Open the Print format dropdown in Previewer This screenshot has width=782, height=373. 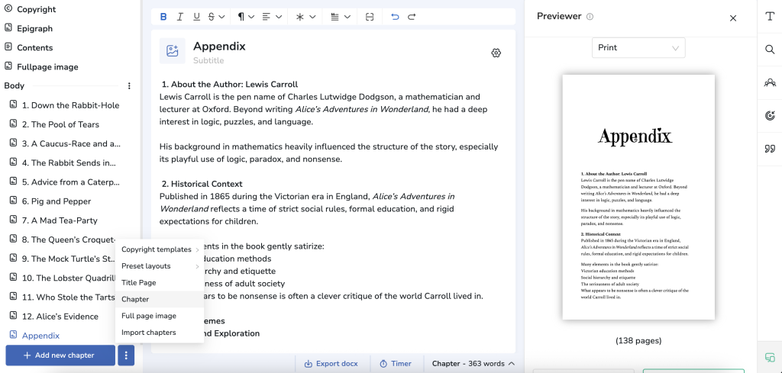tap(638, 47)
